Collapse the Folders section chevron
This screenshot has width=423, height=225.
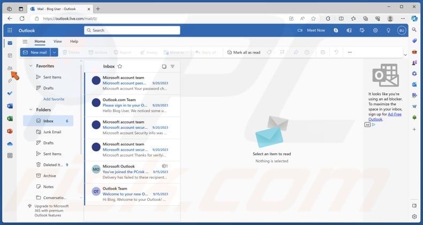[31, 110]
